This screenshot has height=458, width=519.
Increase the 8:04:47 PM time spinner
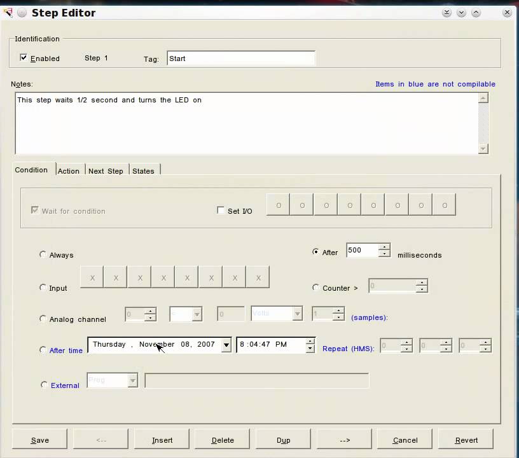pyautogui.click(x=310, y=342)
